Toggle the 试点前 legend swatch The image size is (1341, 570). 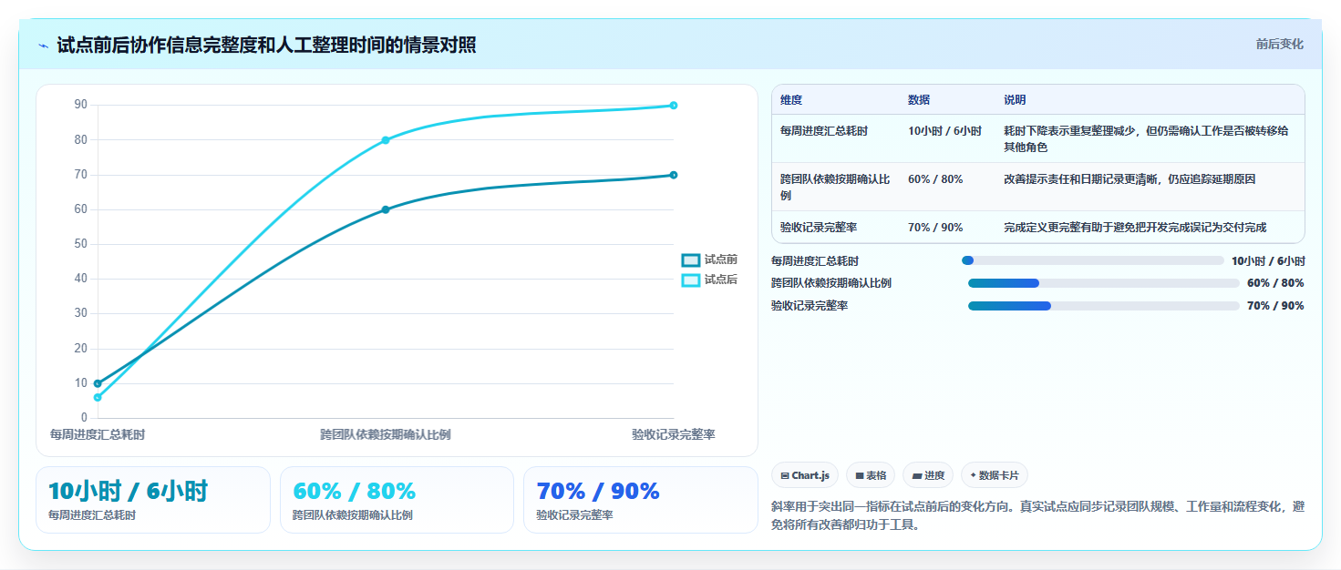point(691,260)
